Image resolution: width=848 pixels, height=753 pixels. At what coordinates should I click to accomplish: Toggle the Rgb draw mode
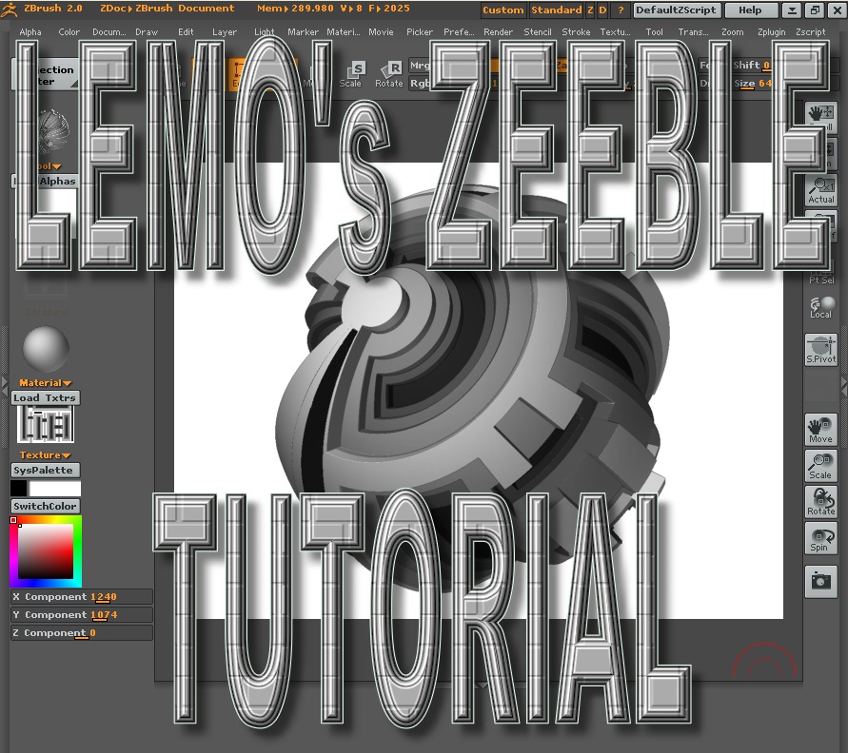pos(420,83)
